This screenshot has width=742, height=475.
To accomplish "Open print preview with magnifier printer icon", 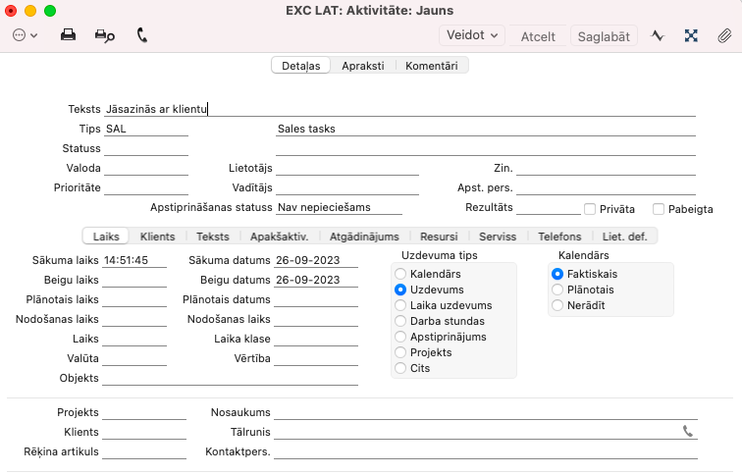I will point(104,35).
